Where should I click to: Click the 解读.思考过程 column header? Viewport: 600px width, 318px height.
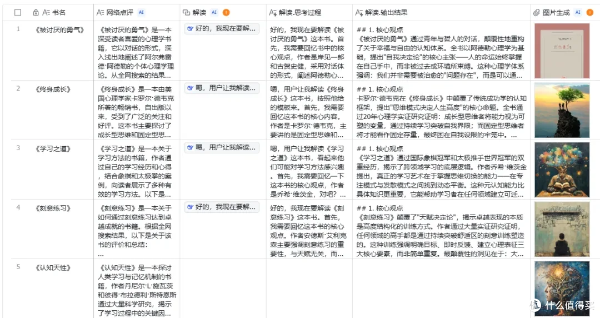(300, 13)
